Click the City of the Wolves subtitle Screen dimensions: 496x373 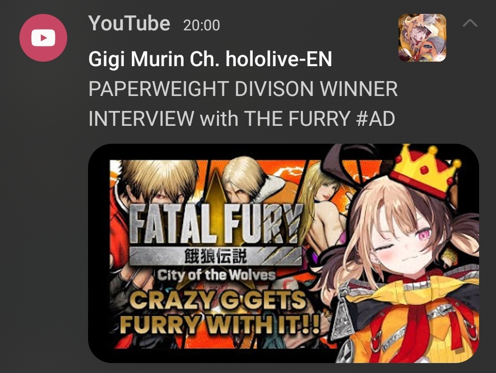pyautogui.click(x=216, y=275)
